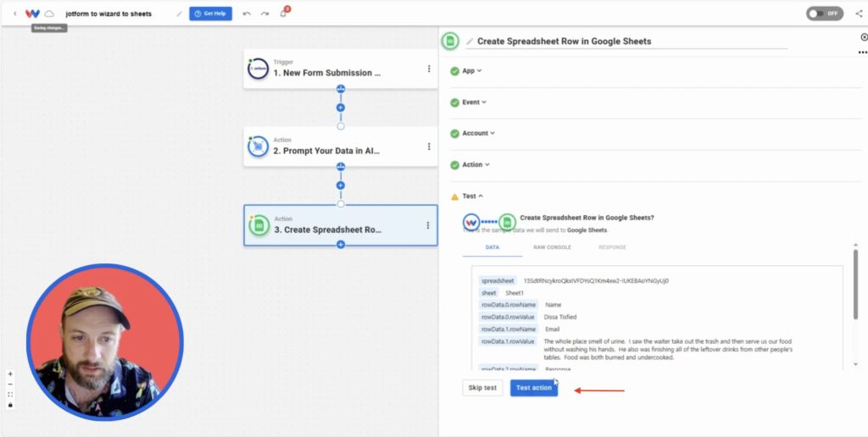Add step with plus below step 2
Image resolution: width=868 pixels, height=437 pixels.
pyautogui.click(x=341, y=185)
